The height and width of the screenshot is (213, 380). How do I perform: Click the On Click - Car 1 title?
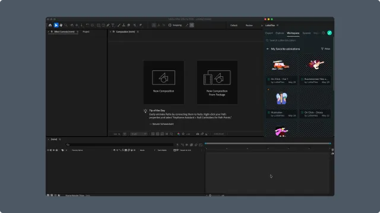pyautogui.click(x=280, y=79)
